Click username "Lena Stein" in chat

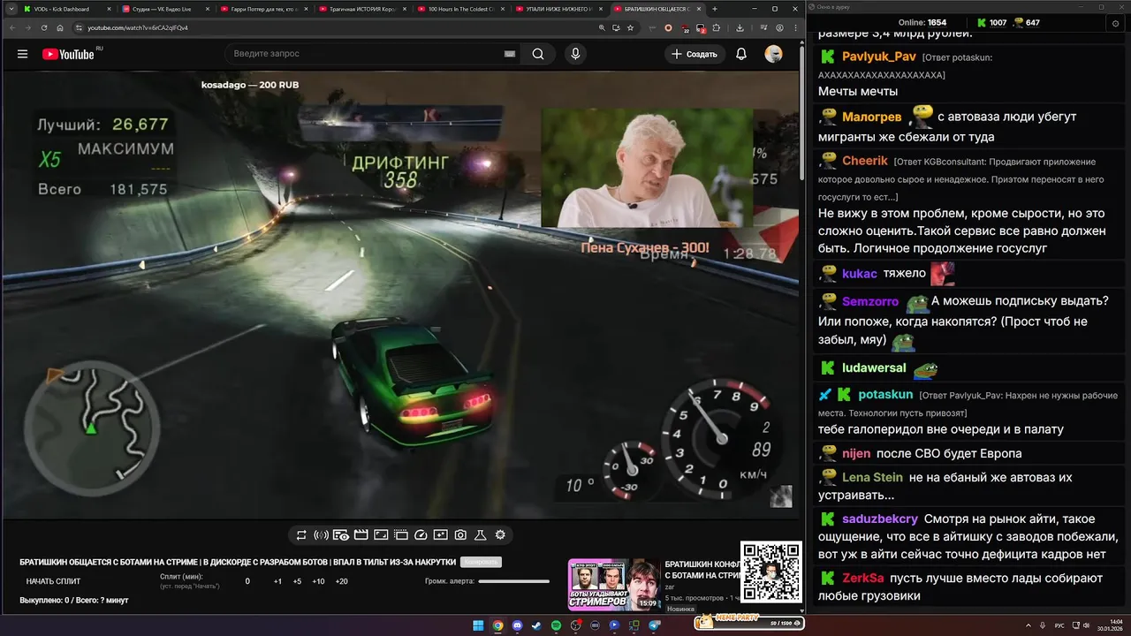(x=873, y=477)
